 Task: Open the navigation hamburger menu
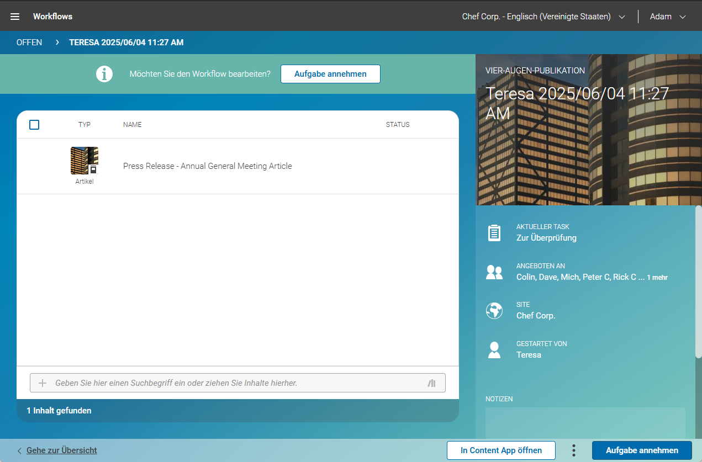[x=14, y=16]
